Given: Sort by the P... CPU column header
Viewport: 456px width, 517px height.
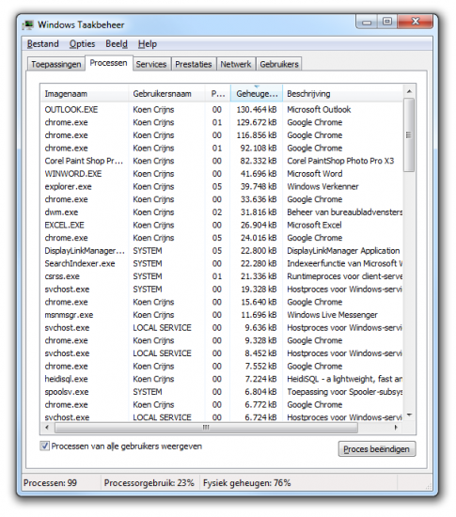Looking at the screenshot, I should pyautogui.click(x=217, y=94).
